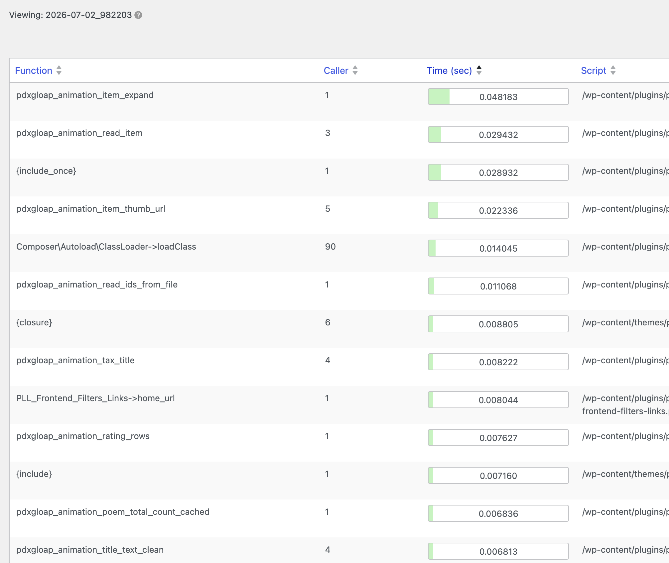Image resolution: width=669 pixels, height=563 pixels.
Task: Sort by Function column header
Action: coord(34,70)
